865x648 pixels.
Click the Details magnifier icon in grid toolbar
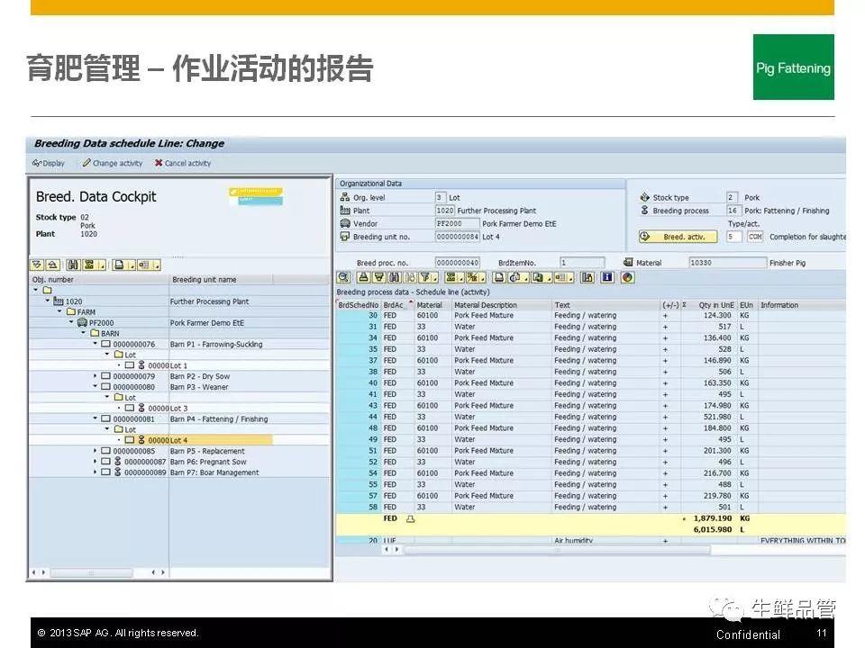click(344, 278)
